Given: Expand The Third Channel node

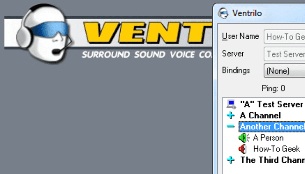Looking at the screenshot, I should point(230,160).
